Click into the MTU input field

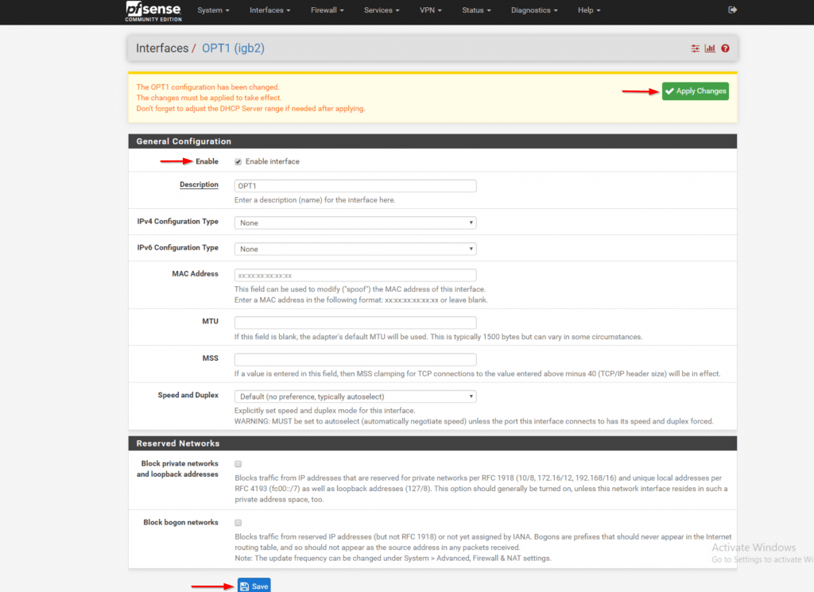point(355,323)
